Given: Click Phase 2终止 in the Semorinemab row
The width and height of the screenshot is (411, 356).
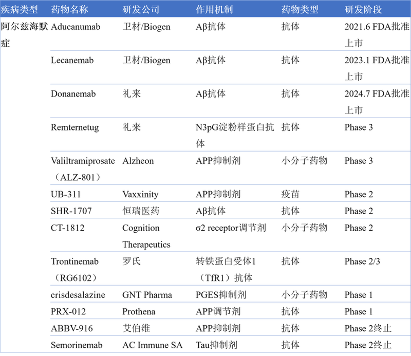Looking at the screenshot, I should pyautogui.click(x=368, y=345).
